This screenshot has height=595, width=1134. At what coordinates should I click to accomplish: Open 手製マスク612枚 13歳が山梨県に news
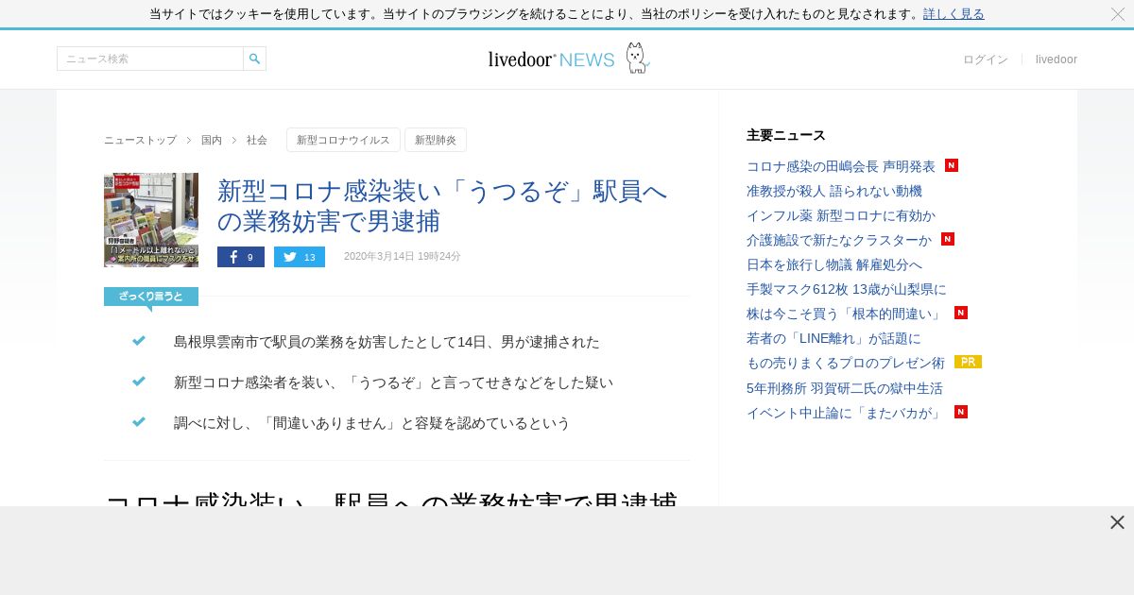(x=847, y=289)
